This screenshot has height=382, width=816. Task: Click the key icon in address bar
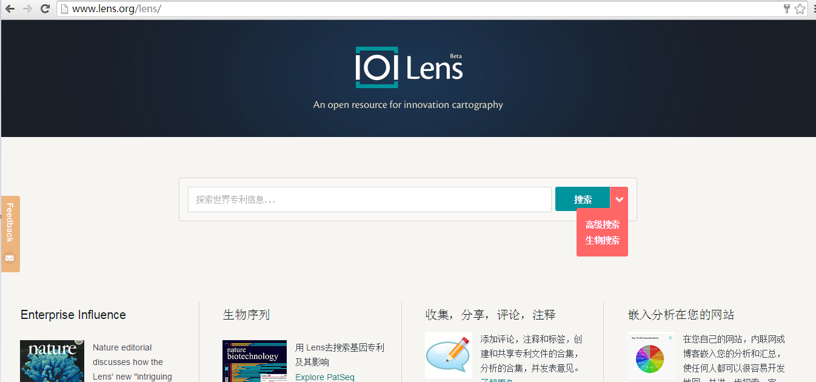[787, 8]
